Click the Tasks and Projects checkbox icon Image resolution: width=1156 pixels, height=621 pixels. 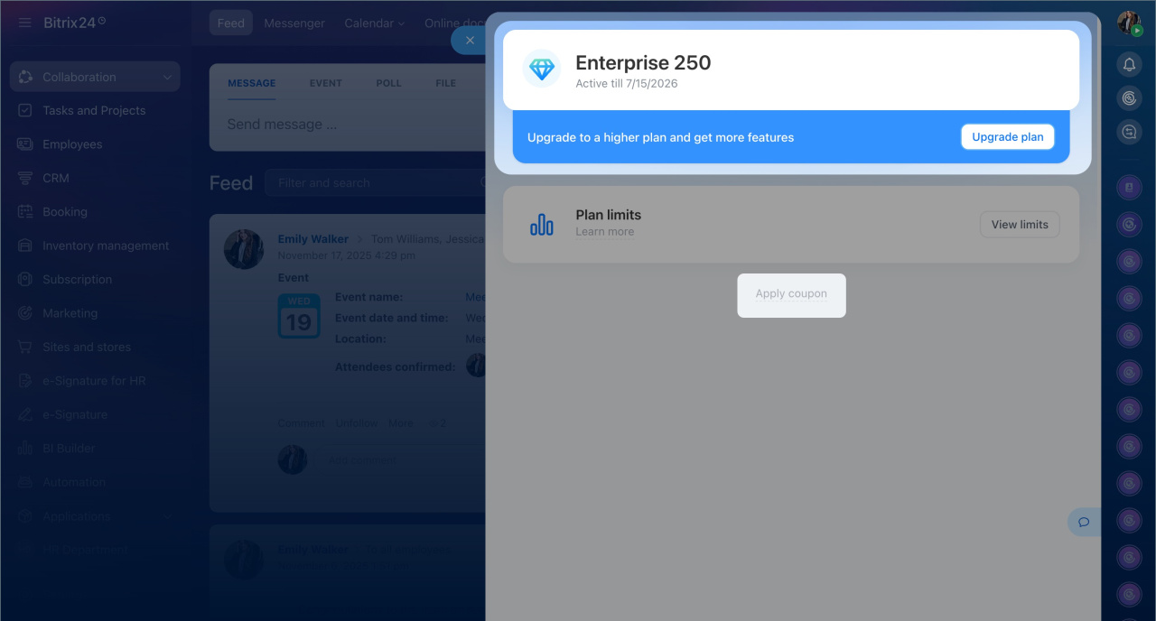pos(25,110)
